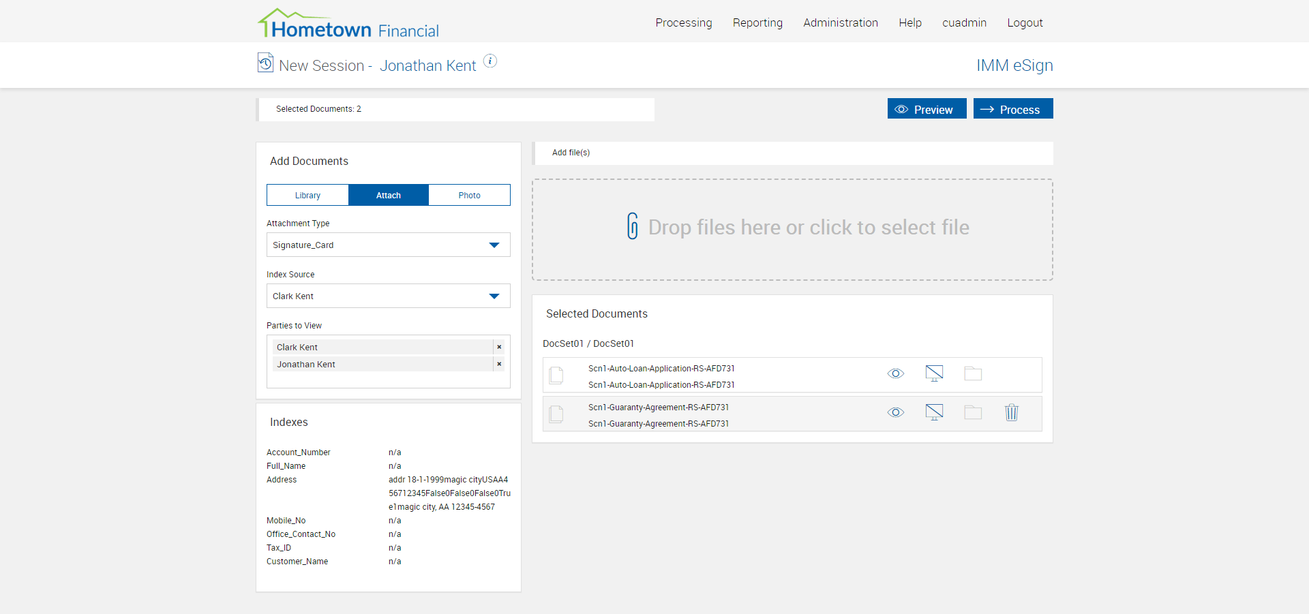This screenshot has height=614, width=1309.
Task: Remove Clark Kent from Parties to View
Action: (x=499, y=347)
